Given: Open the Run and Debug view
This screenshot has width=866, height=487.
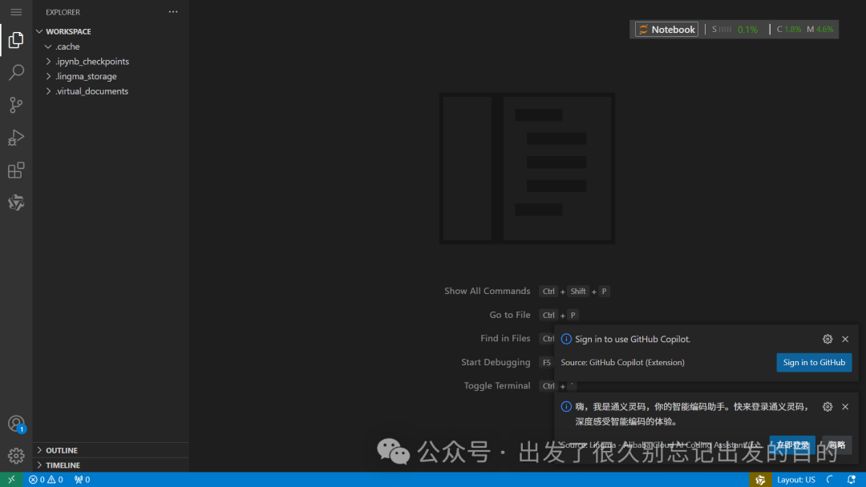Looking at the screenshot, I should tap(16, 137).
